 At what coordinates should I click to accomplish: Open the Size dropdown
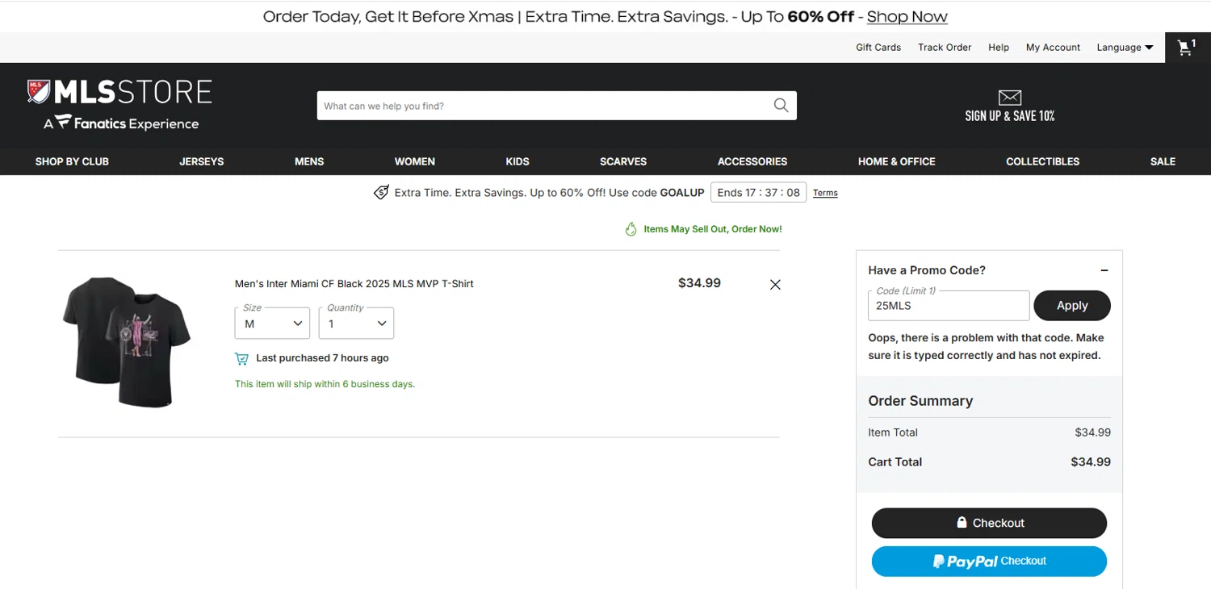click(272, 324)
